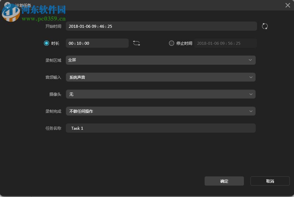Select the 时长 duration radio button
294x197 pixels.
pyautogui.click(x=46, y=43)
